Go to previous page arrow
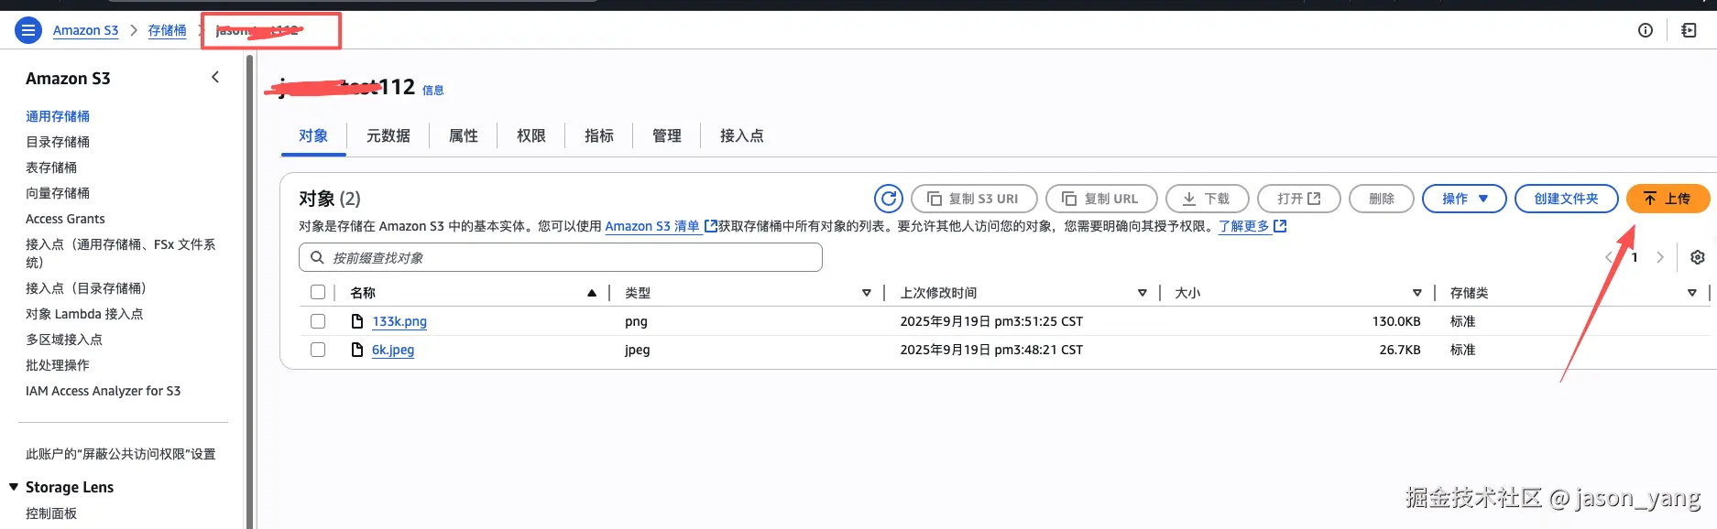1717x529 pixels. 1610,257
